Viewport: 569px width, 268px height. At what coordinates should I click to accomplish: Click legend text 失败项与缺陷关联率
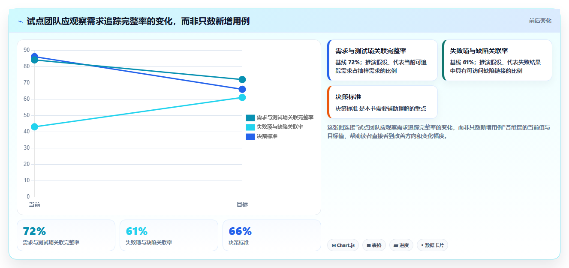280,127
